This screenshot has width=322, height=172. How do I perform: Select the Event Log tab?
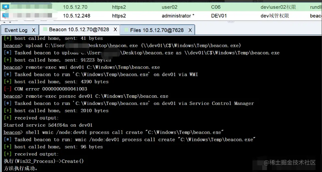tap(16, 30)
